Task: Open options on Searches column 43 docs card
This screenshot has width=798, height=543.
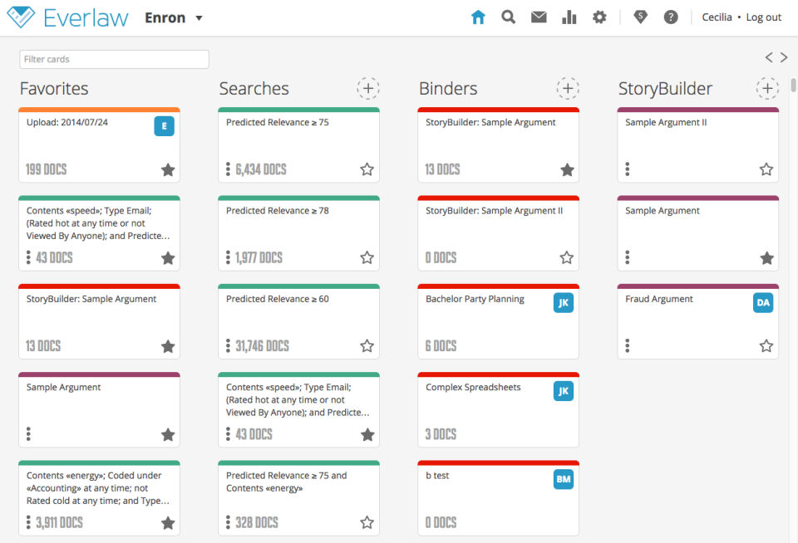Action: 228,433
